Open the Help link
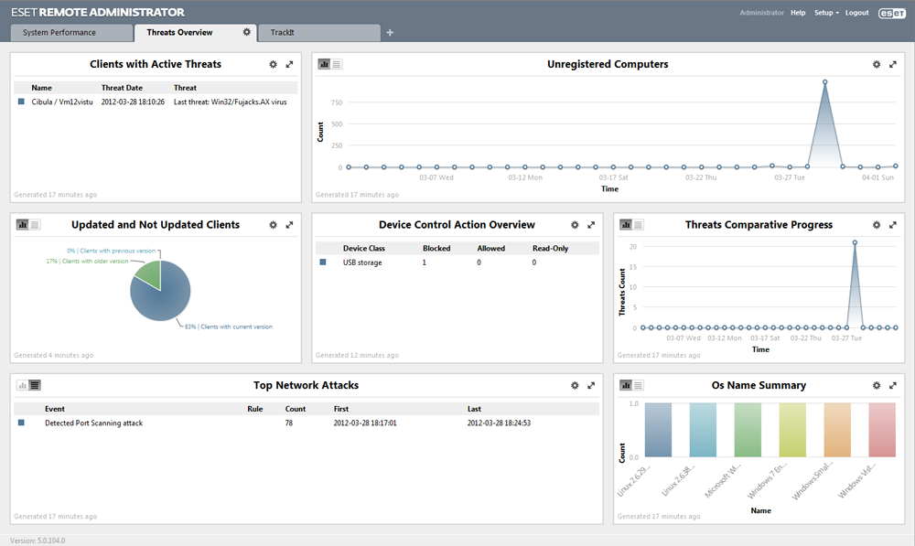Image resolution: width=915 pixels, height=546 pixels. [798, 13]
